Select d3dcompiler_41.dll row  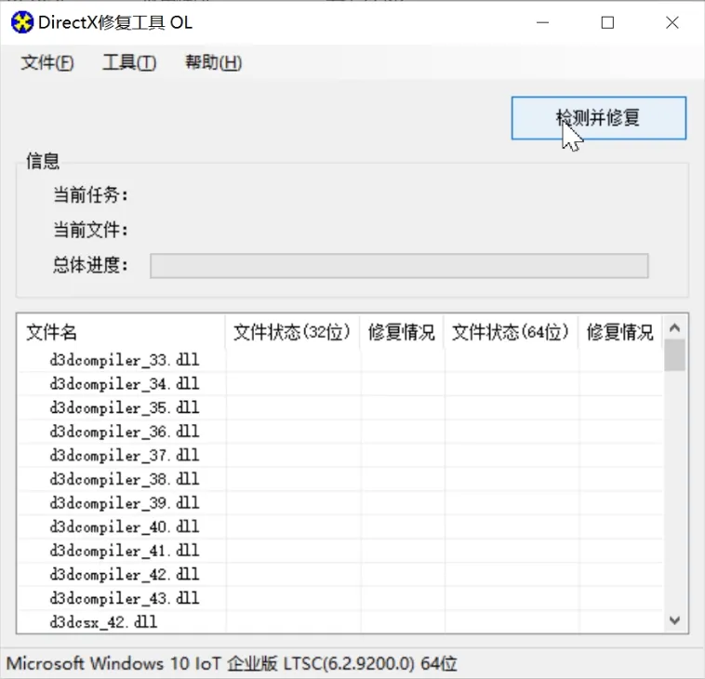339,551
